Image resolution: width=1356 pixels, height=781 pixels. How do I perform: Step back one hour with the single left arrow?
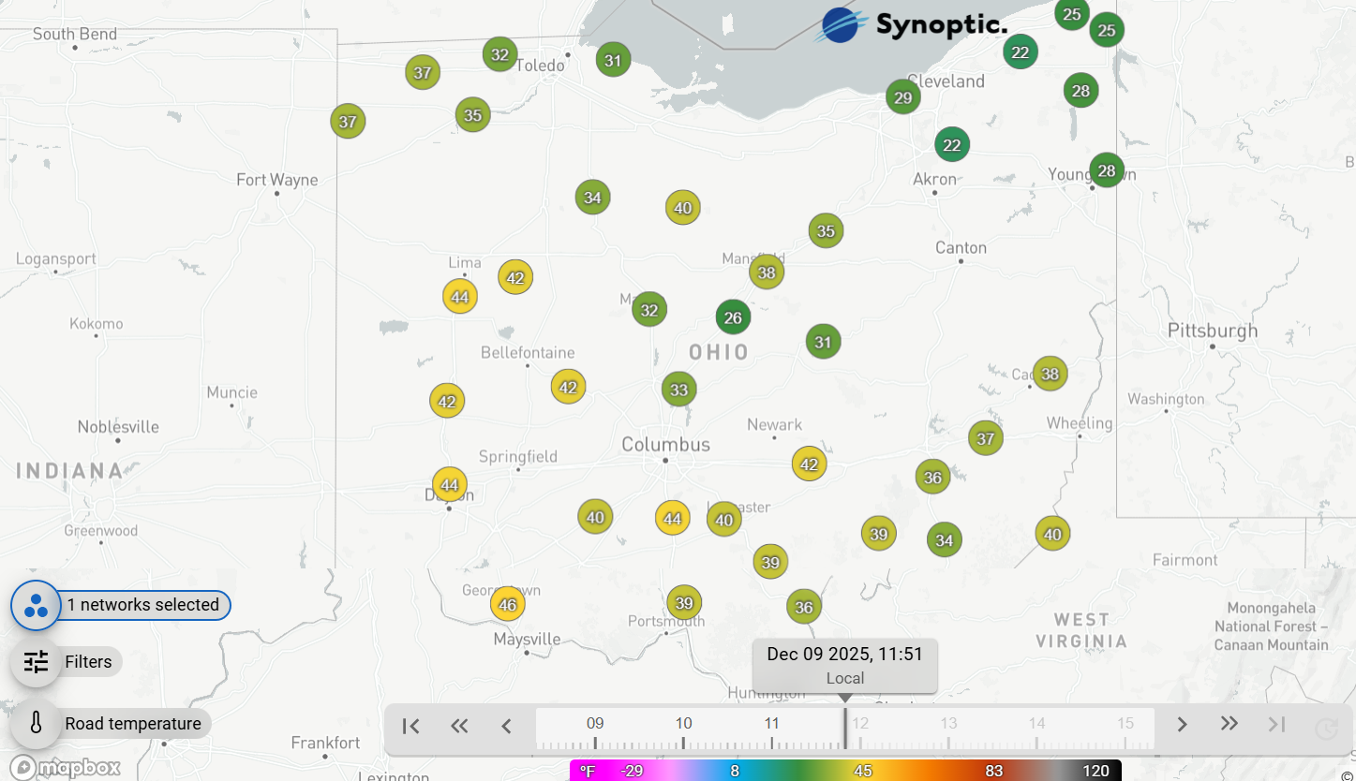(x=505, y=726)
